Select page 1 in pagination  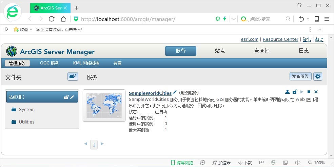(94, 145)
